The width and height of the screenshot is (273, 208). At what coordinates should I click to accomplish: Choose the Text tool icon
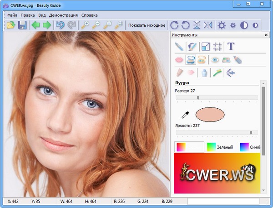coord(231,46)
